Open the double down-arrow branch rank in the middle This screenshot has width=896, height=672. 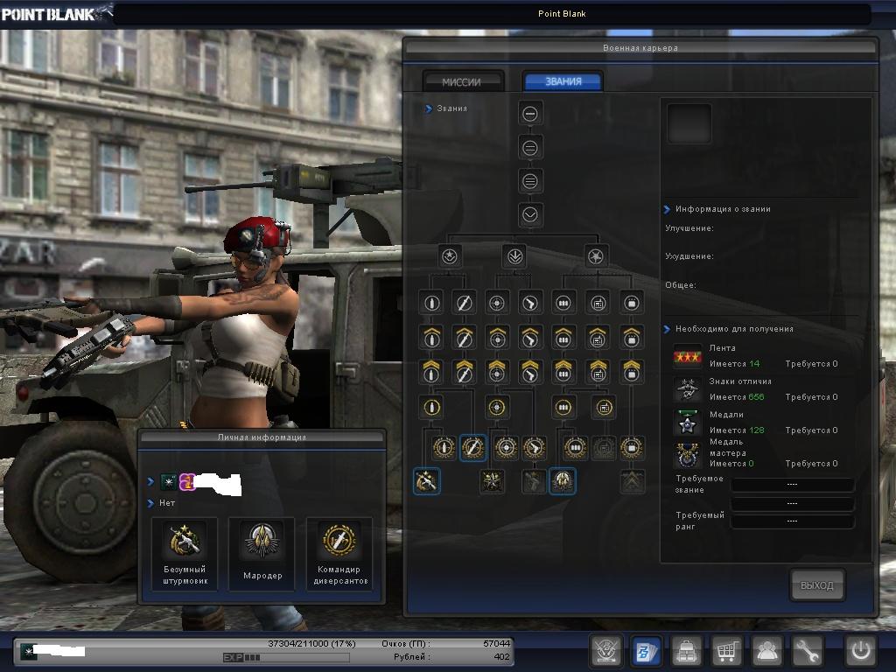point(514,256)
